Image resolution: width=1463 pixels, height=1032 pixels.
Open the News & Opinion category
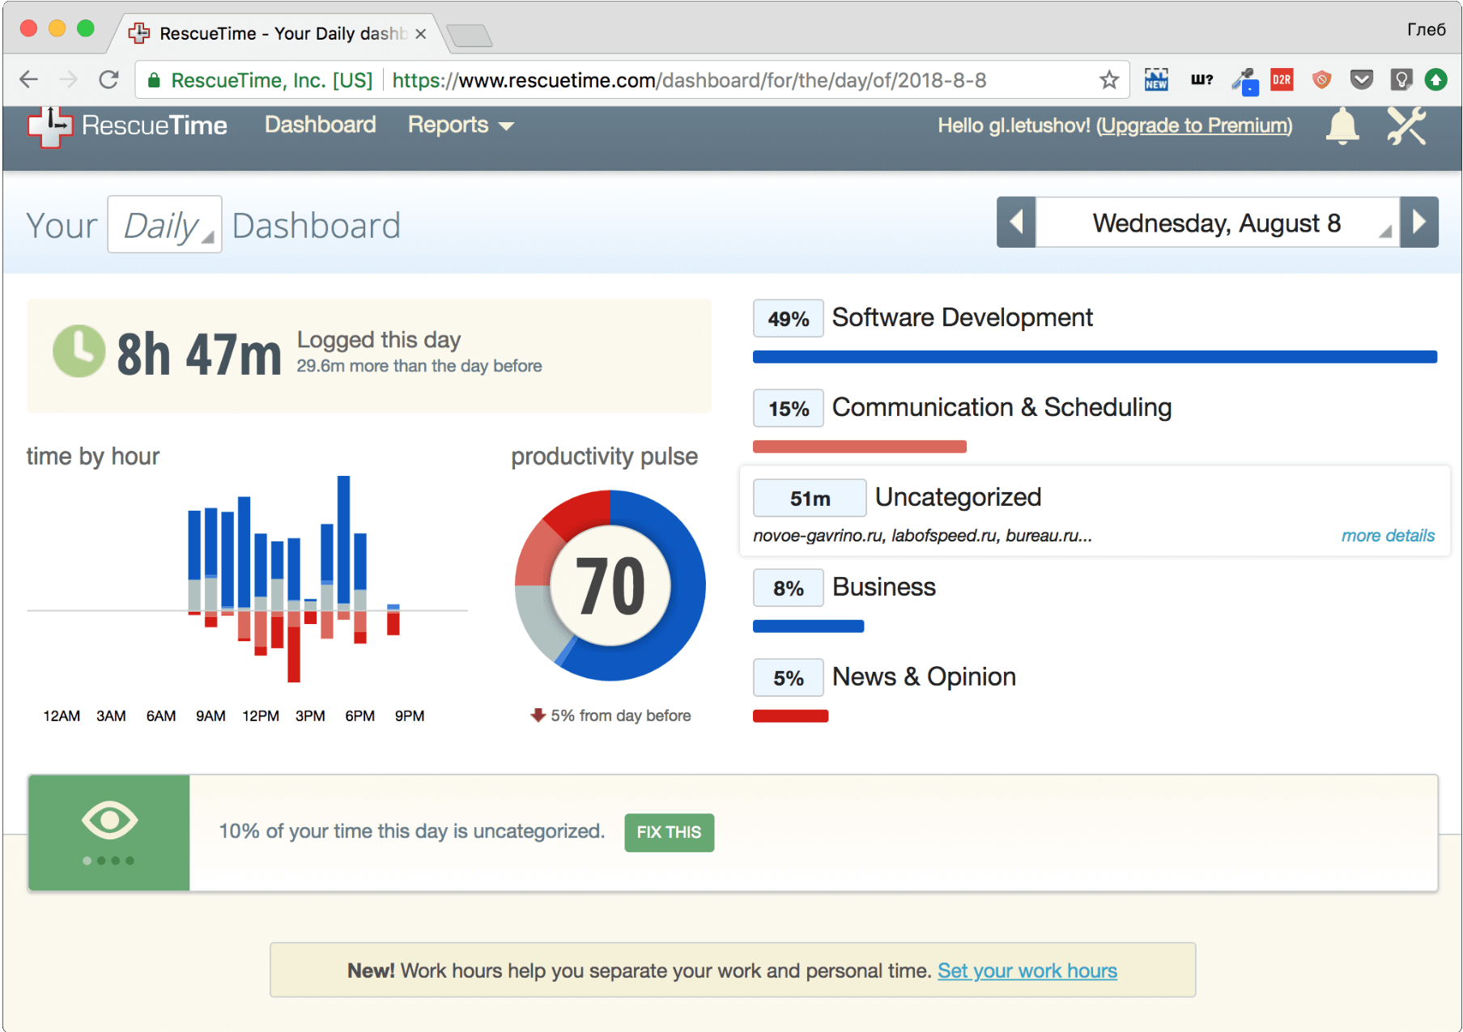[x=924, y=677]
